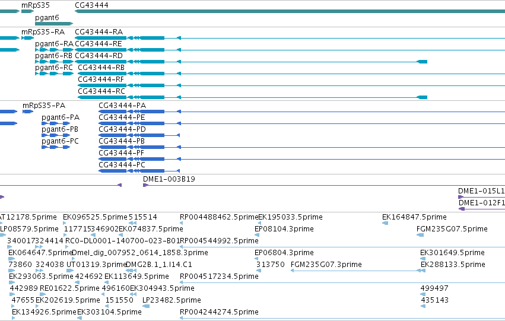
Task: Select the FGM235G07.3prime feature
Action: [x=356, y=271]
